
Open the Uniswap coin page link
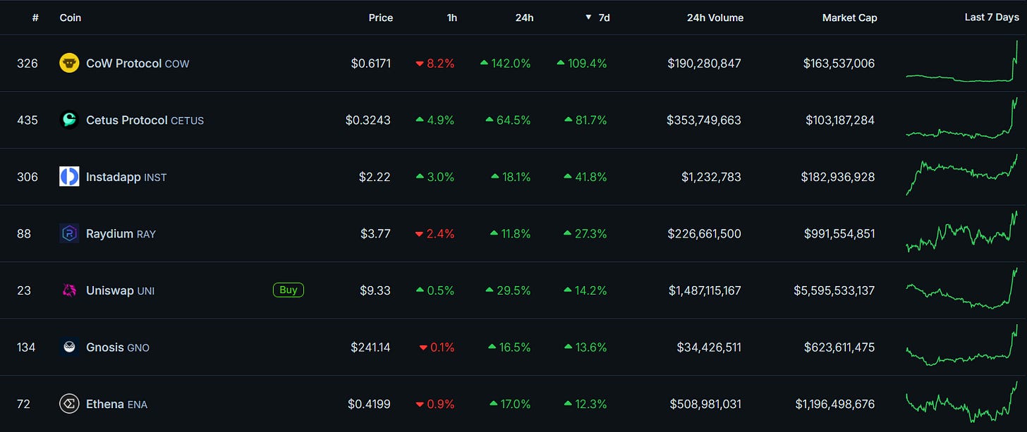point(120,290)
